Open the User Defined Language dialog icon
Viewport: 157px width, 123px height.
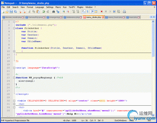coord(96,12)
